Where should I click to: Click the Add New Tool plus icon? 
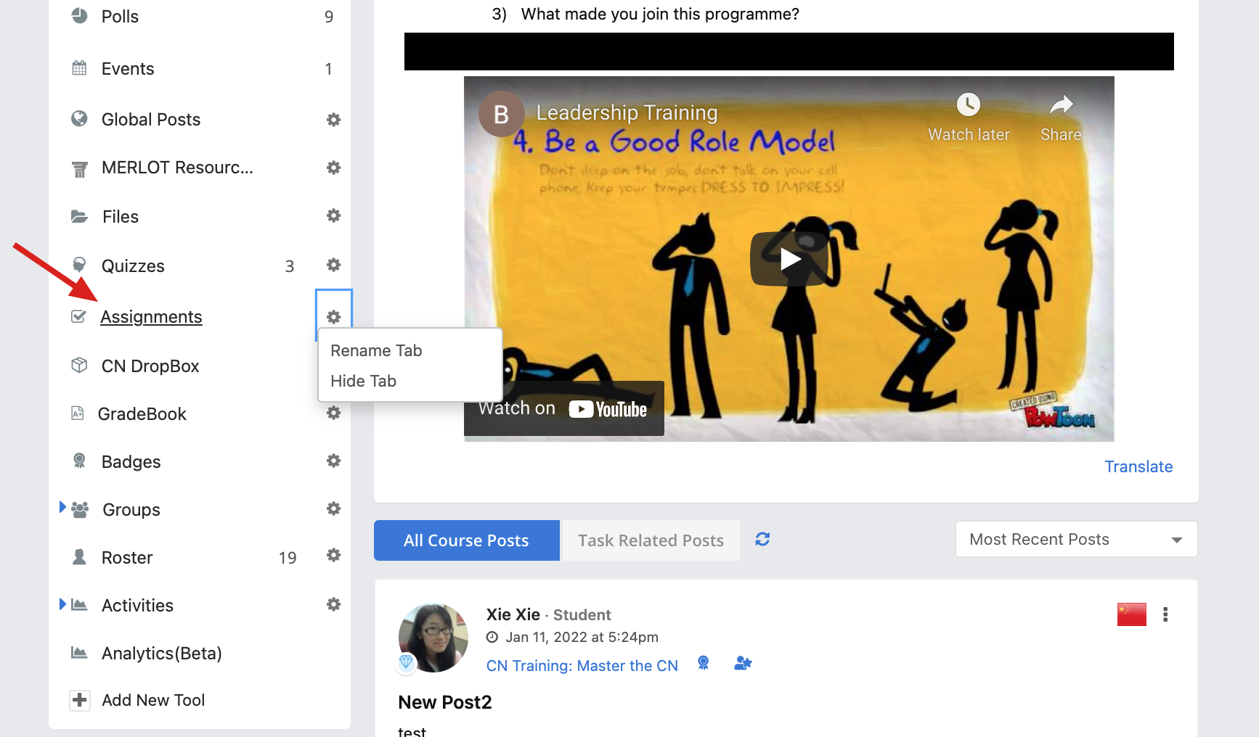[79, 700]
